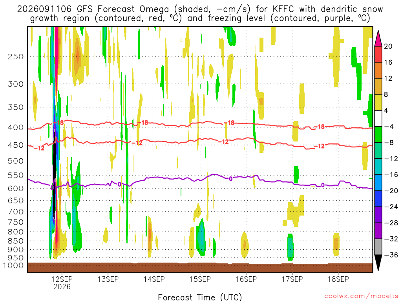Image resolution: width=402 pixels, height=301 pixels.
Task: Click the yellow colorbar segment near 8
Action: (x=378, y=102)
